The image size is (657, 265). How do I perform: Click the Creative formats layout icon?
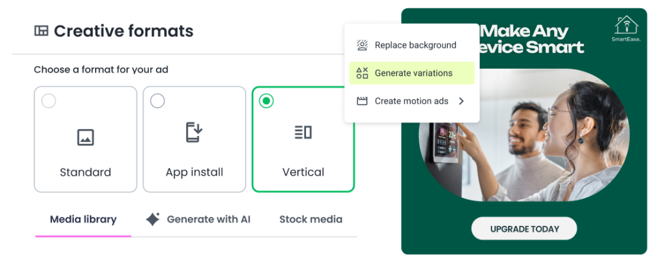pyautogui.click(x=41, y=31)
